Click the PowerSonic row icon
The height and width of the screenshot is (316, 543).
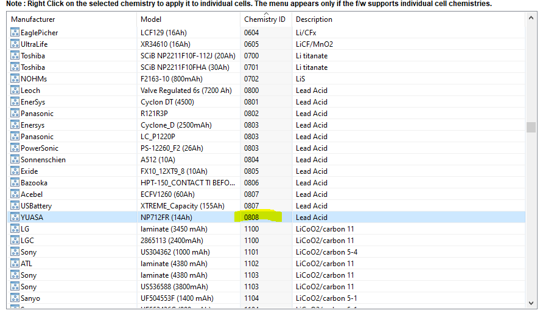[15, 148]
